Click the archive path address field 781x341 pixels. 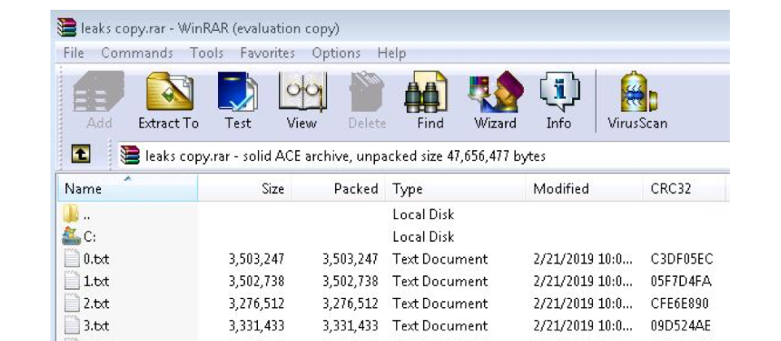point(423,157)
